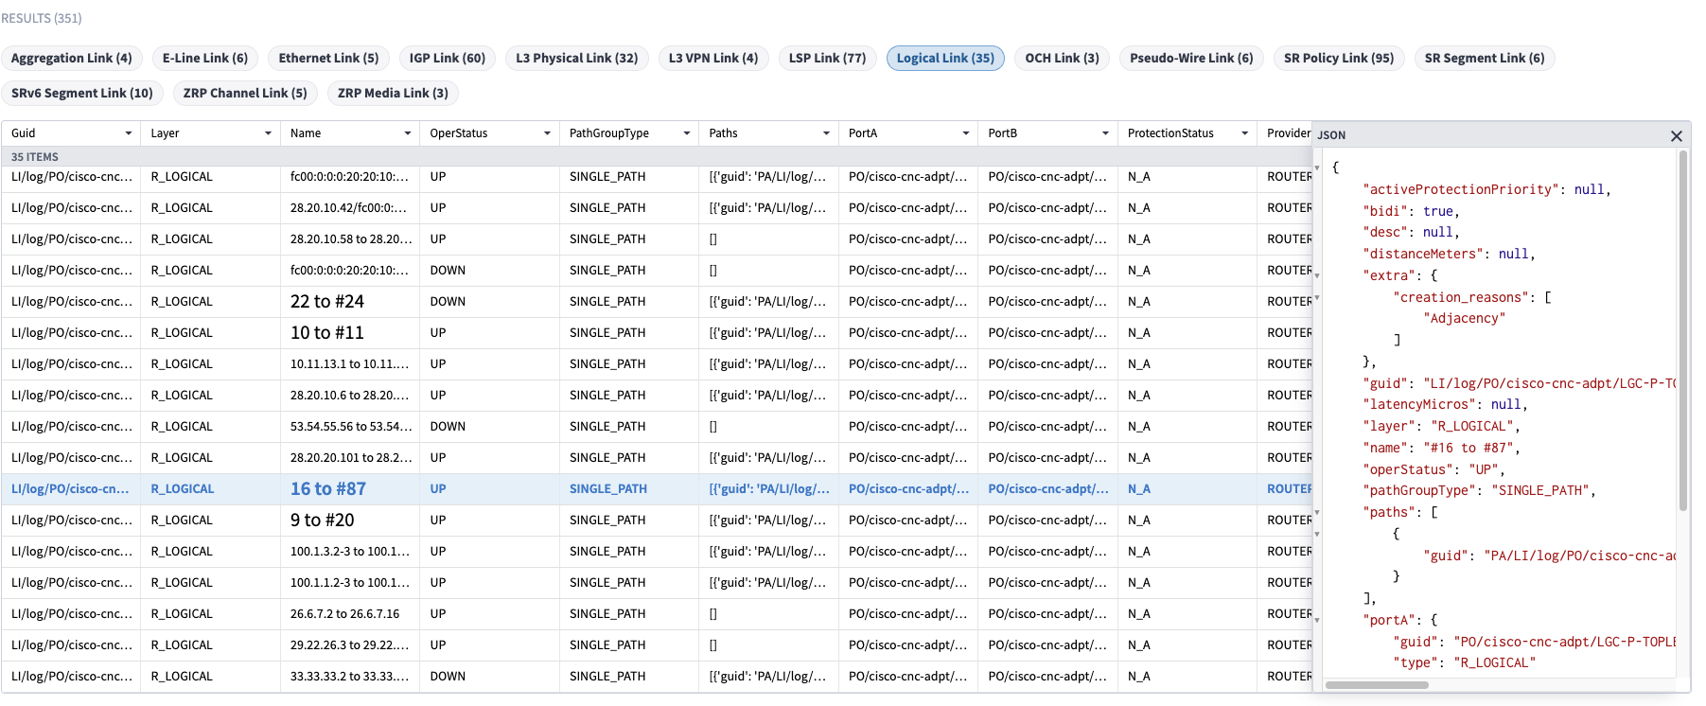Select the ZRP Channel Link (5) tab
Viewport: 1706px width, 706px height.
point(245,93)
